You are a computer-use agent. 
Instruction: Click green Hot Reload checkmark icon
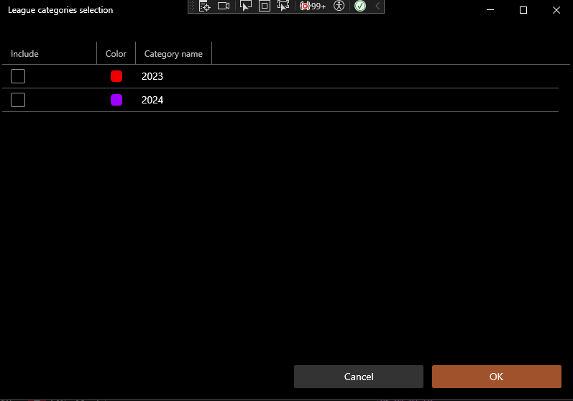pos(360,6)
